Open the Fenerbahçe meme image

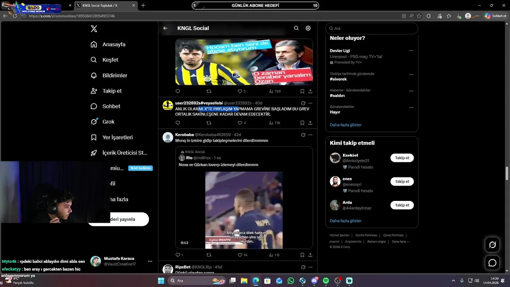[244, 62]
